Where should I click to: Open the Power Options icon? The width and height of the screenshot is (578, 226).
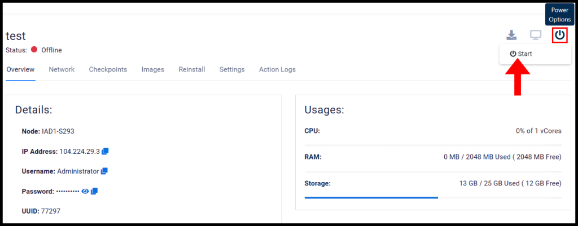click(559, 36)
